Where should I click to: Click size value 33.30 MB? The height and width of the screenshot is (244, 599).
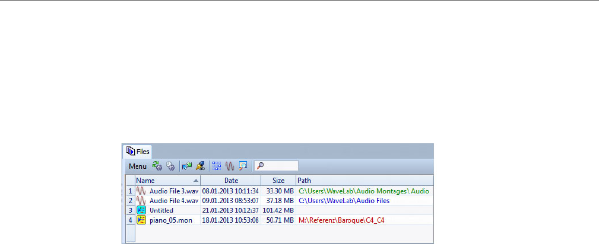tap(280, 191)
